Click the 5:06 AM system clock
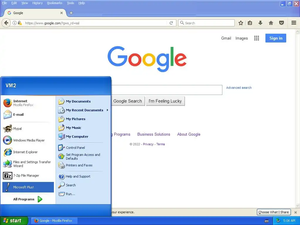 click(289, 221)
